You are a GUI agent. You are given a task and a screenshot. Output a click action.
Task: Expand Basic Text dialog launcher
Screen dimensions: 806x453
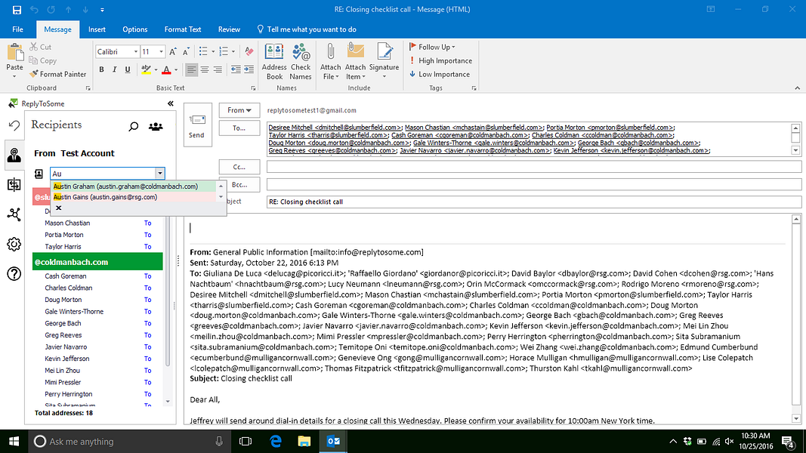[253, 88]
